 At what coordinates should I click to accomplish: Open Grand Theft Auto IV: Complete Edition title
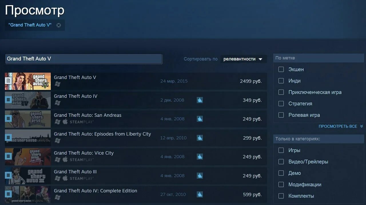point(96,191)
